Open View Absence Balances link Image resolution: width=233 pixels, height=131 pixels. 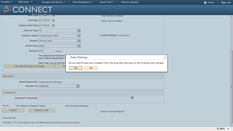coord(76,106)
